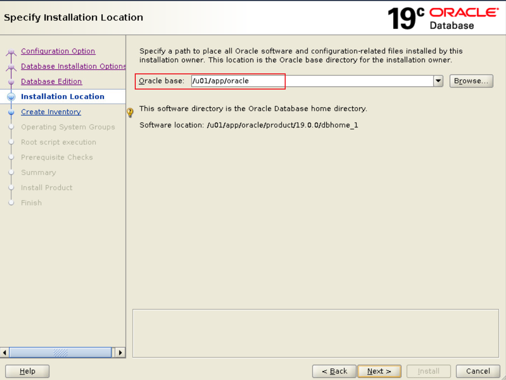
Task: Click sidebar scrollbar right arrow
Action: tap(120, 352)
